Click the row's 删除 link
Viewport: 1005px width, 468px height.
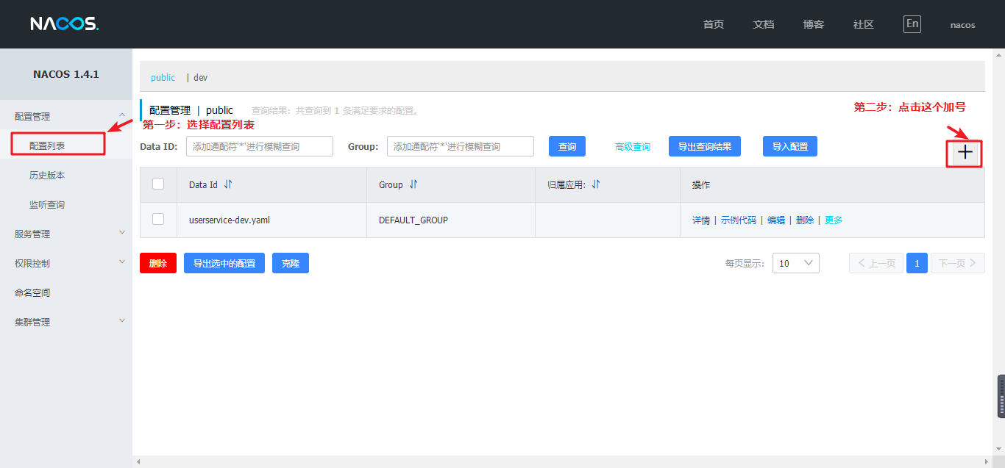tap(805, 220)
